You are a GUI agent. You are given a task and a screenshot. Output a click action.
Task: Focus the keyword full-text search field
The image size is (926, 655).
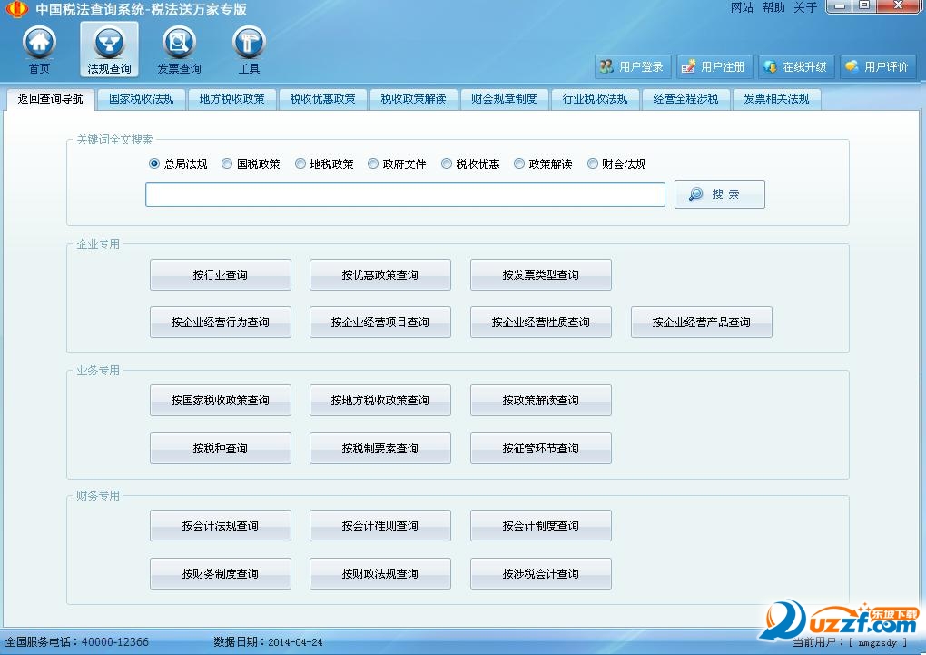click(405, 194)
